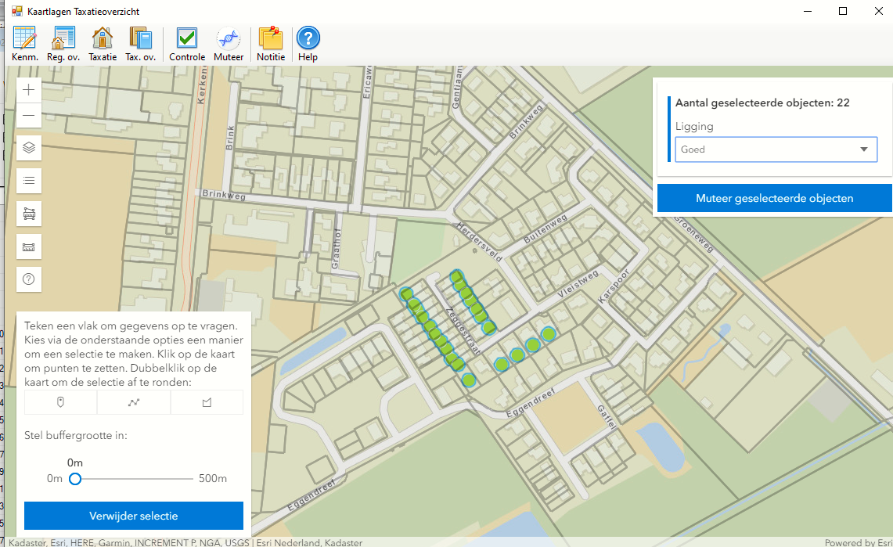Click Verwijder selectie button

(x=134, y=516)
